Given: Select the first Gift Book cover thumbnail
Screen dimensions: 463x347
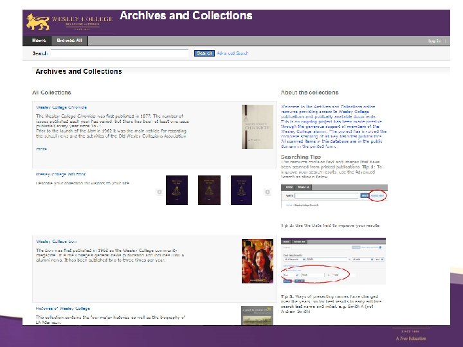Looking at the screenshot, I should [x=177, y=190].
